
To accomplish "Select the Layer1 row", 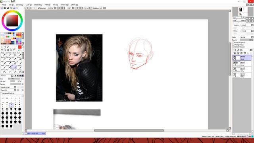I will click(x=242, y=75).
